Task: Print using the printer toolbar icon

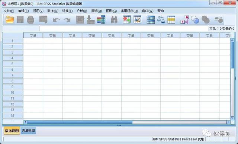Action: click(x=30, y=20)
